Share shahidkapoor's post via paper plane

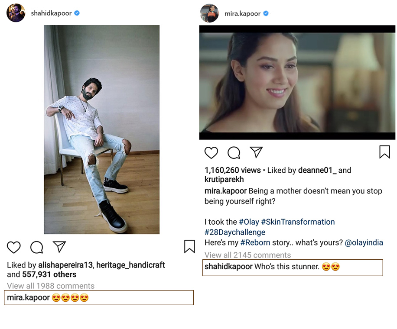(59, 247)
